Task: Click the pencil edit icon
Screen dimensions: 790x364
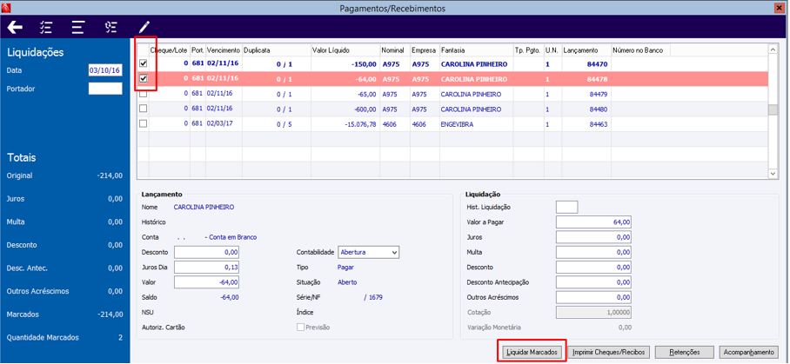Action: click(144, 28)
